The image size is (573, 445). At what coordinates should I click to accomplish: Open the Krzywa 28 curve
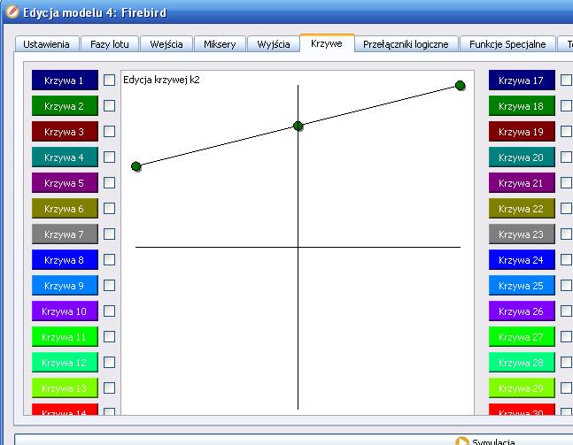522,363
